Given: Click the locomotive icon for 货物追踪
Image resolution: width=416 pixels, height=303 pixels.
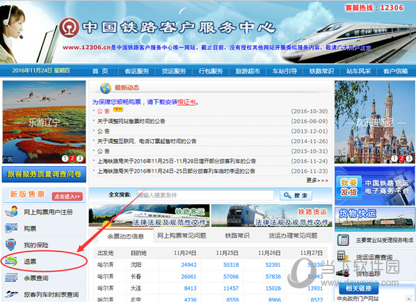Looking at the screenshot, I should [x=342, y=272].
